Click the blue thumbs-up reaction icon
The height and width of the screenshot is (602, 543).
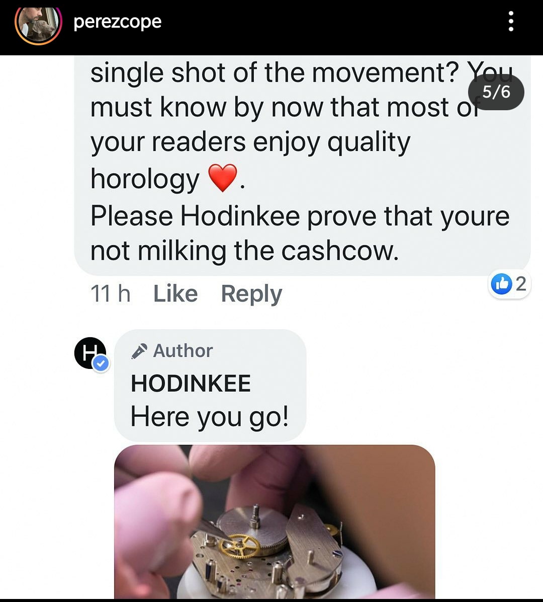click(502, 284)
